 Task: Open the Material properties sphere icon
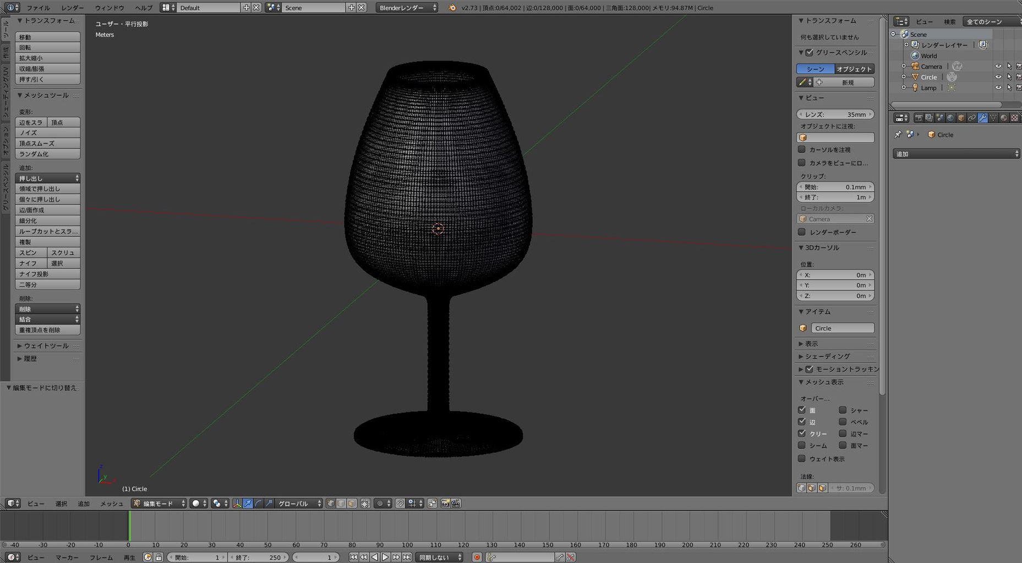[x=1004, y=118]
